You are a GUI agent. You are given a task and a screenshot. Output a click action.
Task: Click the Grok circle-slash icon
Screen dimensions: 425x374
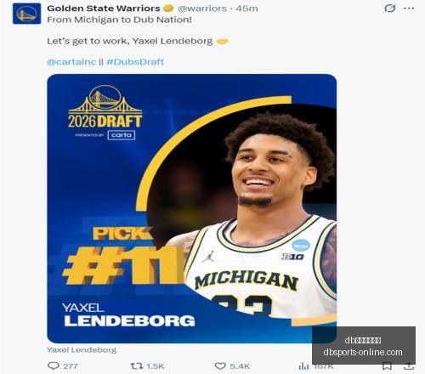[389, 8]
